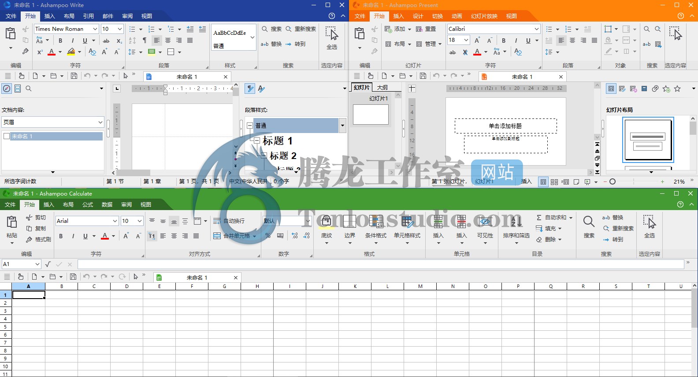Screen dimensions: 698x377
Task: Click the Calculate font color A icon
Action: [105, 236]
